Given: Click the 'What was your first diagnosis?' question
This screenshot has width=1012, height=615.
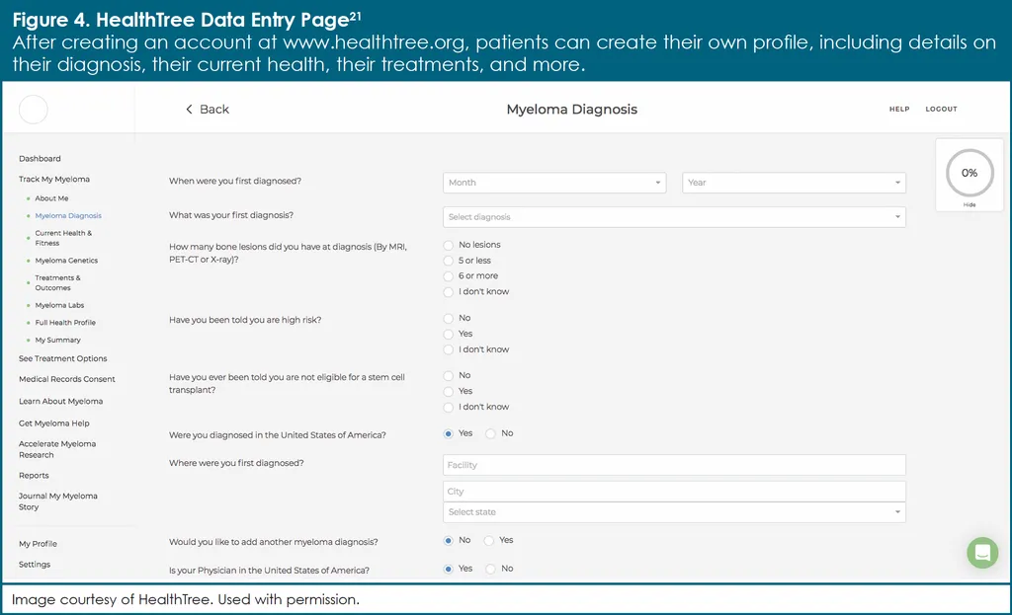Looking at the screenshot, I should pos(231,215).
